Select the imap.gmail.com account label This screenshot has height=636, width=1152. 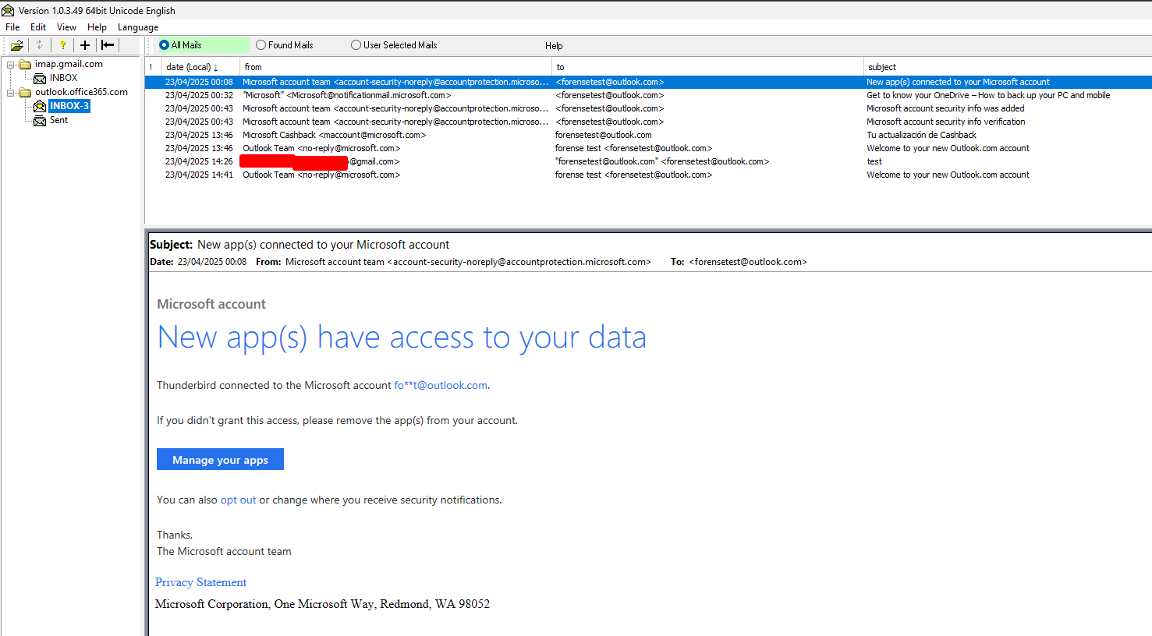click(69, 64)
